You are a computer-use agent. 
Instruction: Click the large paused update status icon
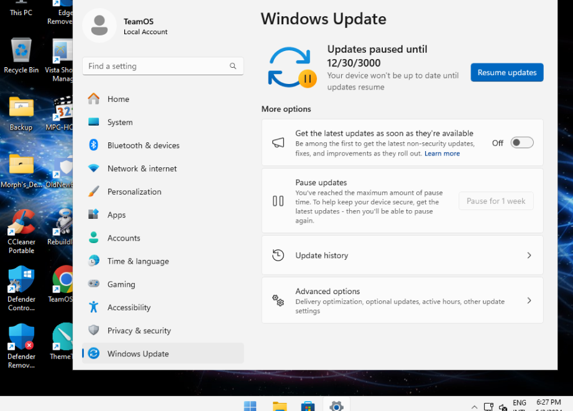292,68
